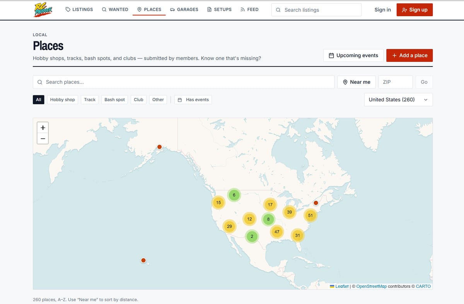Image resolution: width=464 pixels, height=304 pixels.
Task: Open the cluster of 17 places
Action: 270,204
